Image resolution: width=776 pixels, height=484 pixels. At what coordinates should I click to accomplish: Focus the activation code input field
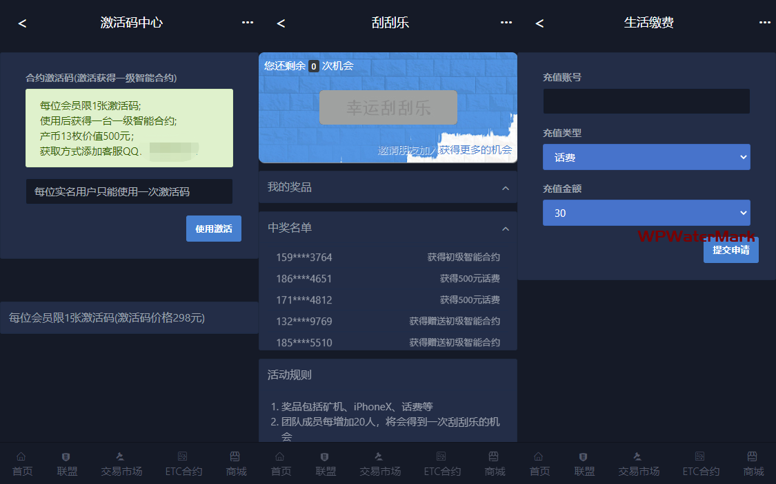click(129, 192)
